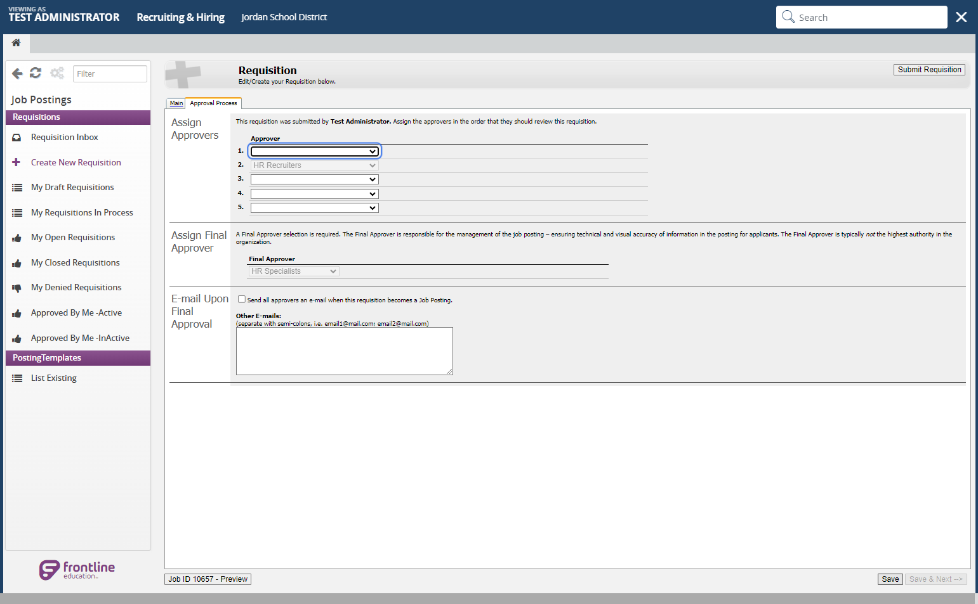This screenshot has height=604, width=978.
Task: Click the back arrow in sidebar
Action: tap(17, 74)
